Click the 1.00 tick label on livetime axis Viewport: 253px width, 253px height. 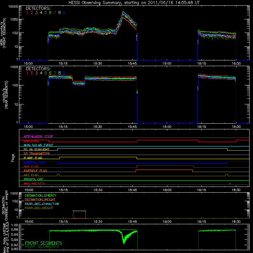(15, 225)
